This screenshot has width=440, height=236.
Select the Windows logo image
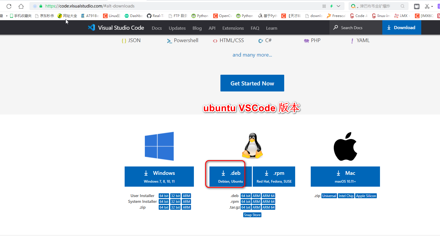click(159, 146)
